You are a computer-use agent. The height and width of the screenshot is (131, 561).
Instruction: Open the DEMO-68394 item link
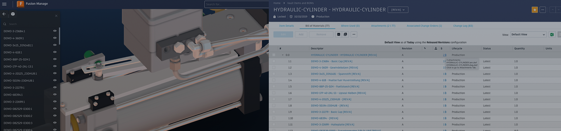[324, 118]
